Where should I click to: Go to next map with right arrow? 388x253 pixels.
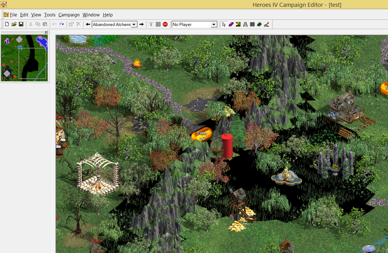click(142, 24)
